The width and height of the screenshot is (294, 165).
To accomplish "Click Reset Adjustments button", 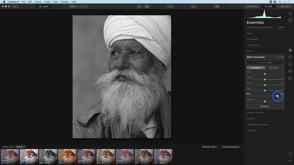I will (231, 147).
